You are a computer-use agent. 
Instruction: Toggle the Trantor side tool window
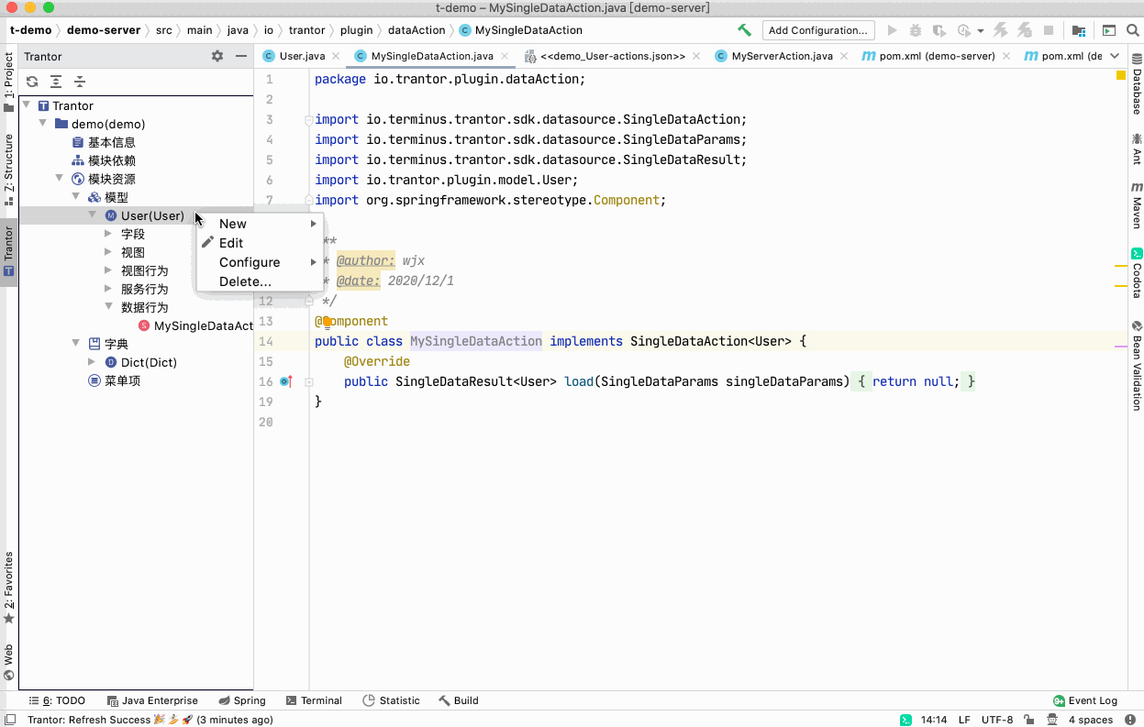pyautogui.click(x=8, y=251)
